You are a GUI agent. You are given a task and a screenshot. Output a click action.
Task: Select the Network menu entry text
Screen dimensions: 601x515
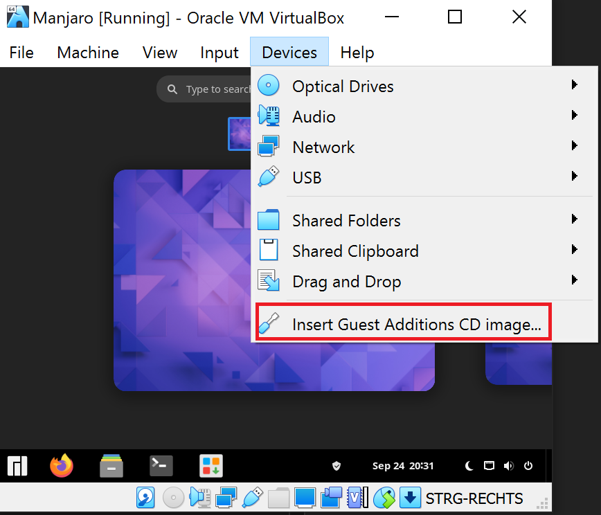(323, 147)
